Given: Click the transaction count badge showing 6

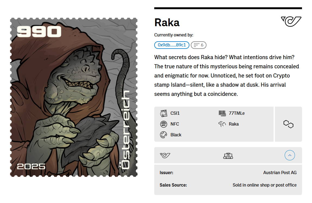Looking at the screenshot, I should tap(199, 45).
